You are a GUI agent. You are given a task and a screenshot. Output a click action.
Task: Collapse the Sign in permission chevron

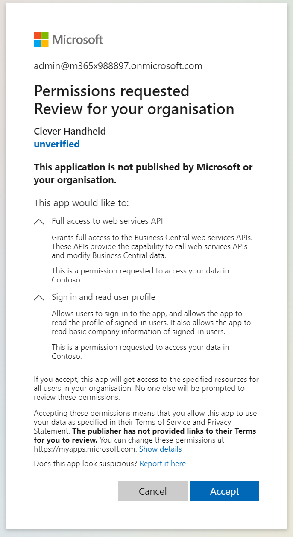[x=39, y=298]
